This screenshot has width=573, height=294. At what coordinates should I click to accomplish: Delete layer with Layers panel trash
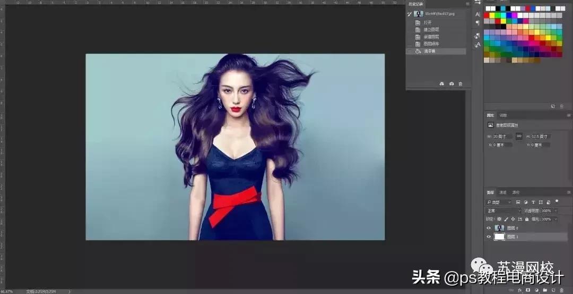pos(562,290)
